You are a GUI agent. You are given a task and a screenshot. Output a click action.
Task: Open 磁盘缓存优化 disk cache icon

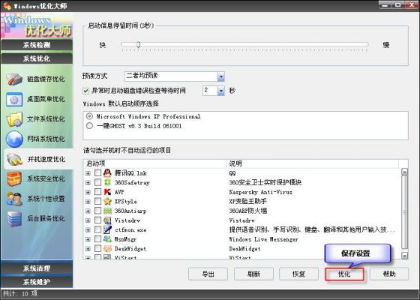click(14, 79)
